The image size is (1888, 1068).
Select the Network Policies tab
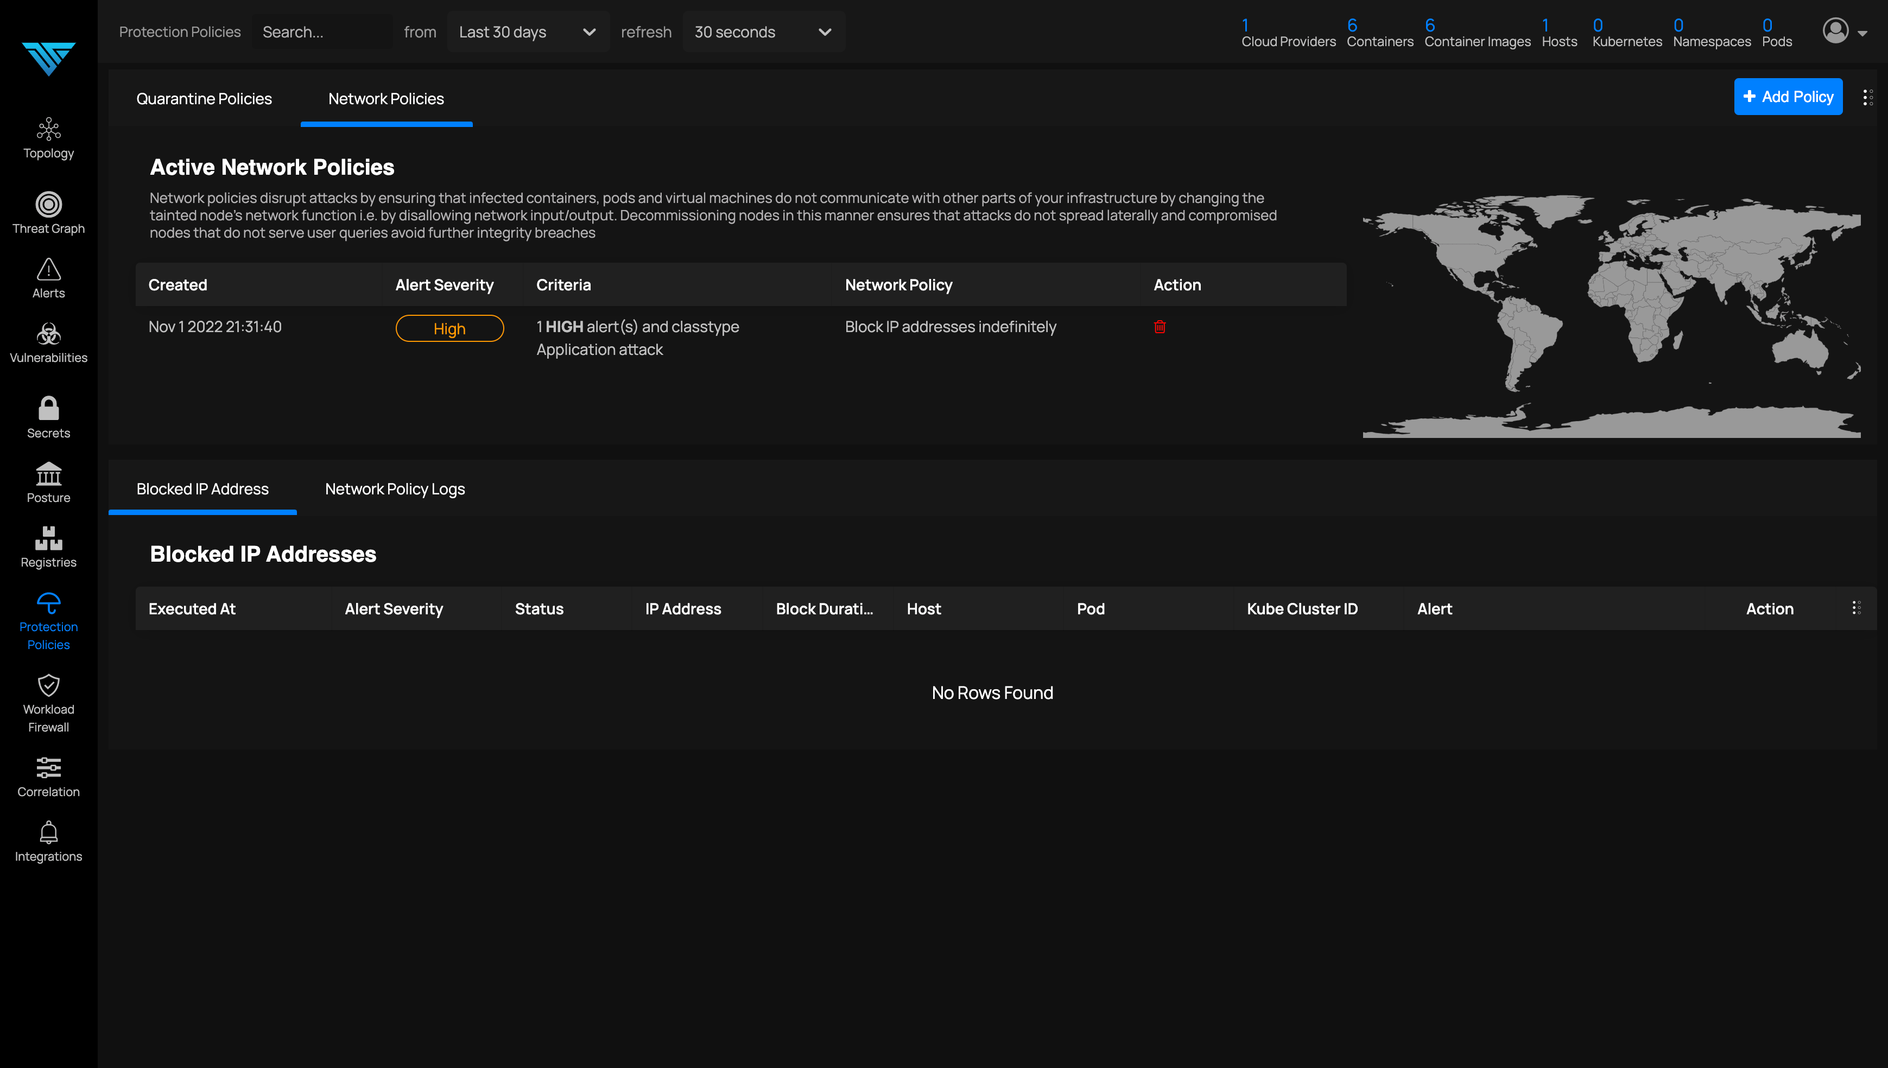(386, 98)
